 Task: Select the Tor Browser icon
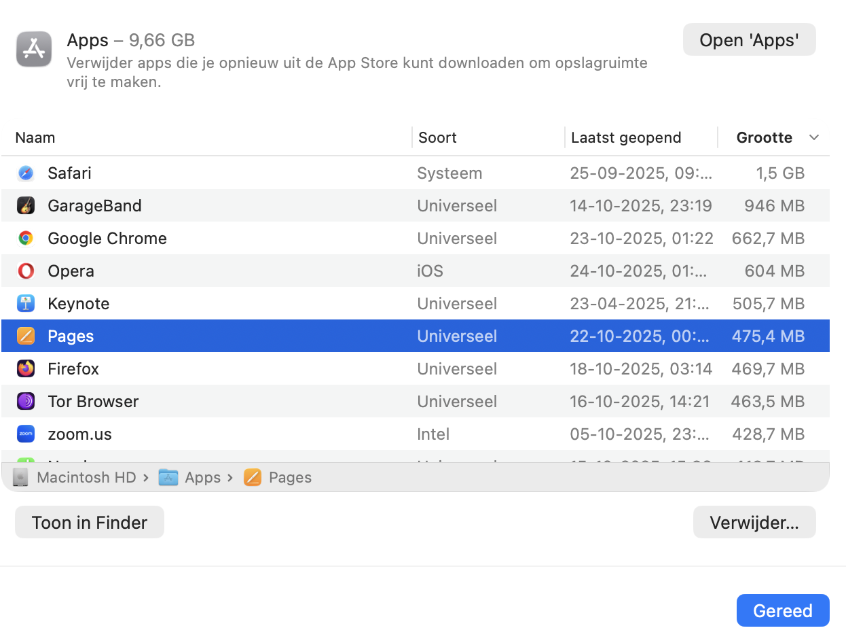point(25,401)
